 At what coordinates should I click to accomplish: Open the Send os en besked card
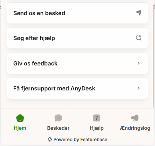[x=77, y=13]
